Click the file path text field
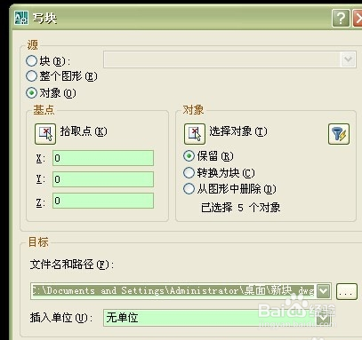Viewport: 362px width, 340px height. tap(173, 291)
